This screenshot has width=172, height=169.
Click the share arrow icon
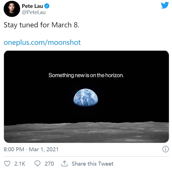[x=64, y=164]
